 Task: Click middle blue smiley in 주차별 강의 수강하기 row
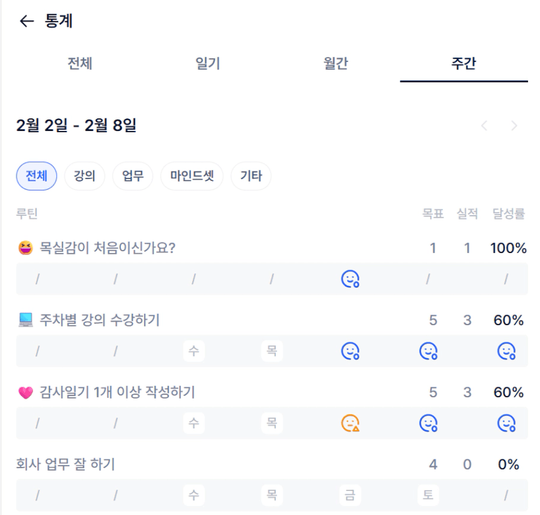[429, 351]
